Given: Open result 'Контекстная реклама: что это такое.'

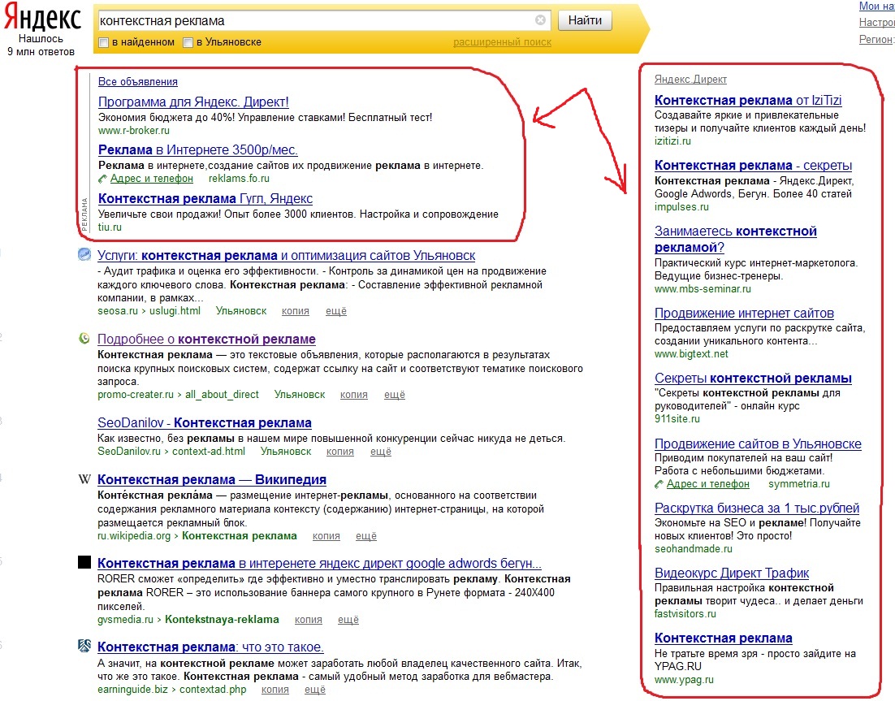Looking at the screenshot, I should [210, 647].
